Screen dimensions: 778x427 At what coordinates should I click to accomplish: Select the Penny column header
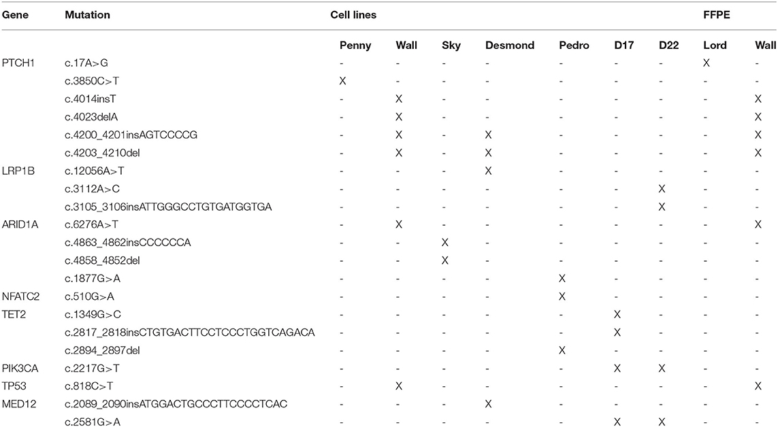pyautogui.click(x=355, y=46)
